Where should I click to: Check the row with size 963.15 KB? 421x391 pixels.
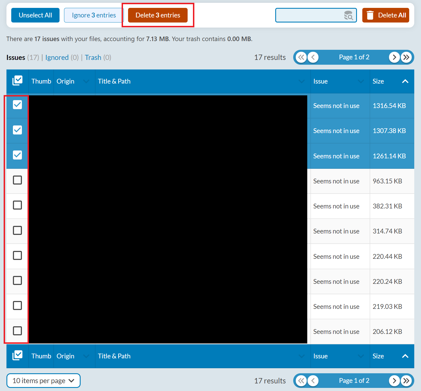(17, 180)
